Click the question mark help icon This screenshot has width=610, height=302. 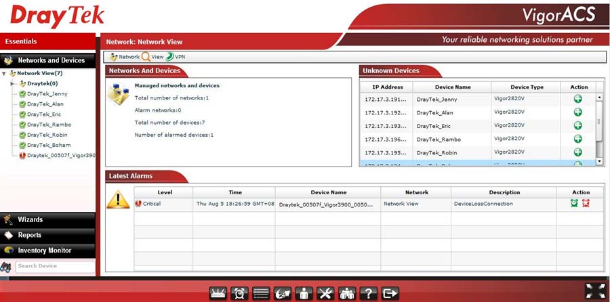368,293
